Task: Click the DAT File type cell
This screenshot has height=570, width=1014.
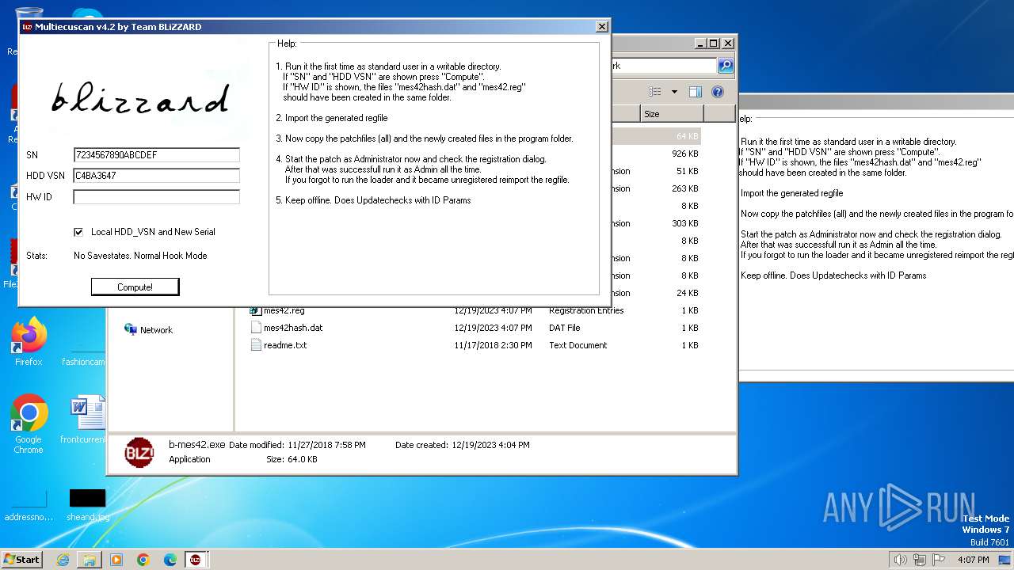Action: pos(564,328)
